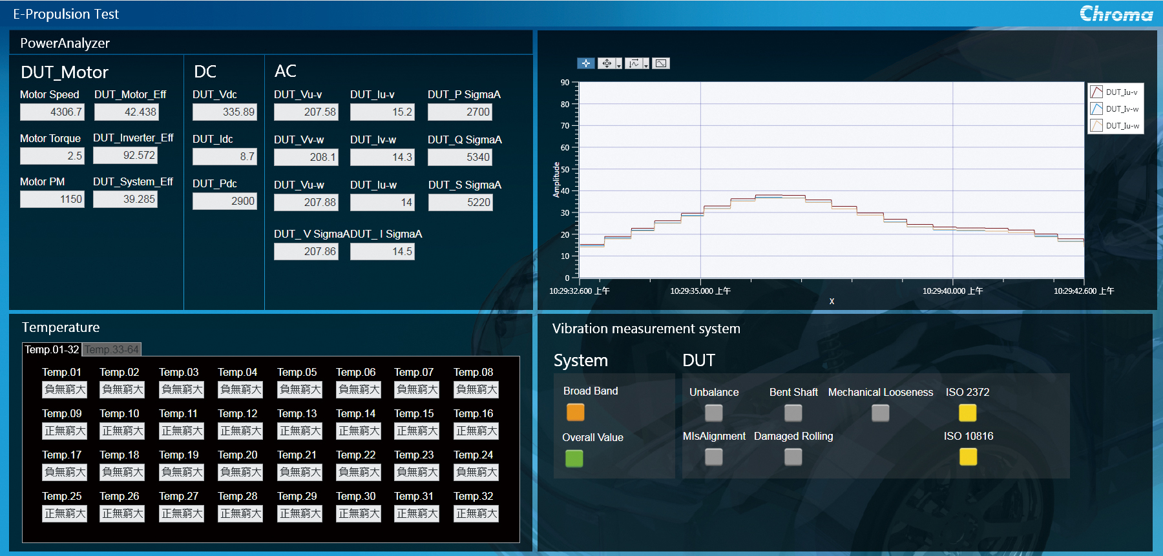Click the Temp.01 reading box
This screenshot has height=556, width=1163.
click(65, 389)
